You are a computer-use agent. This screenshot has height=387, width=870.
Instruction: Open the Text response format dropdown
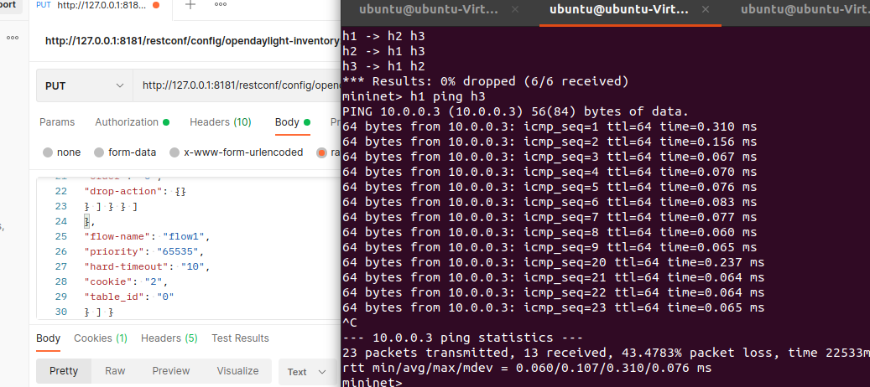pyautogui.click(x=306, y=371)
